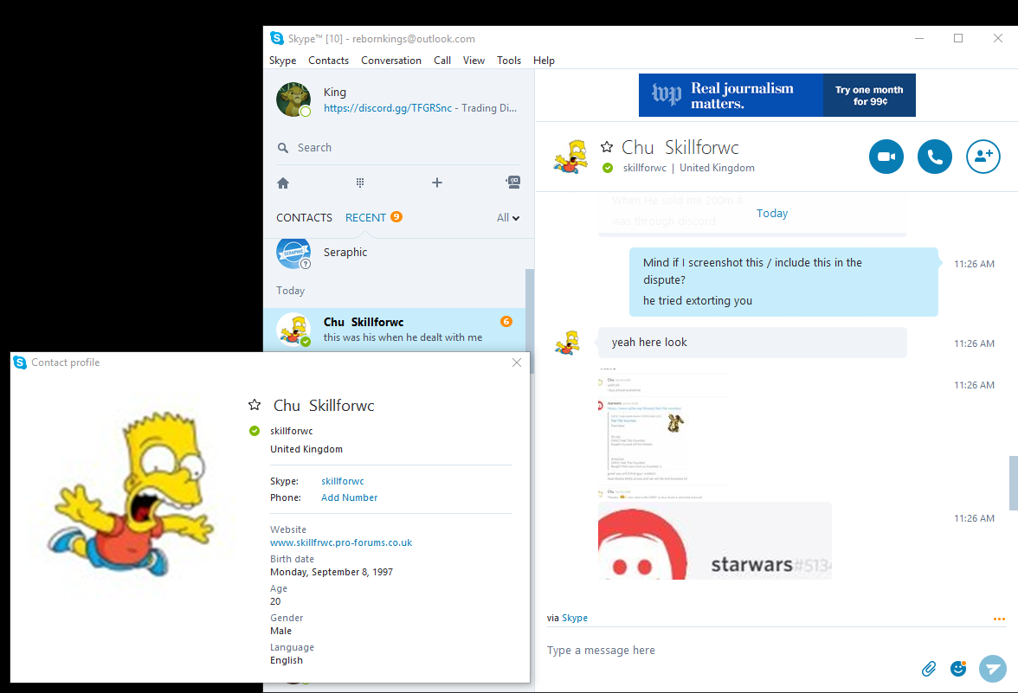The width and height of the screenshot is (1018, 693).
Task: Open the Conversation menu
Action: coord(391,61)
